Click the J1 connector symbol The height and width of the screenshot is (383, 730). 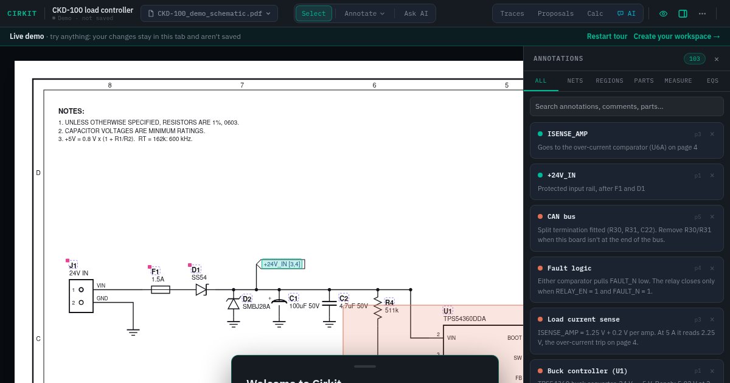(x=81, y=297)
